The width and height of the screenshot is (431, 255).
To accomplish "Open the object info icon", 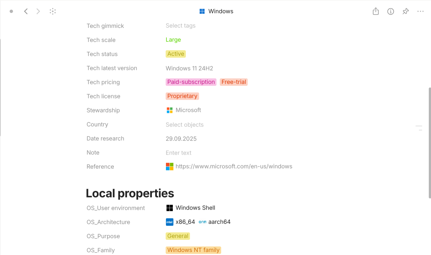I will click(x=390, y=11).
